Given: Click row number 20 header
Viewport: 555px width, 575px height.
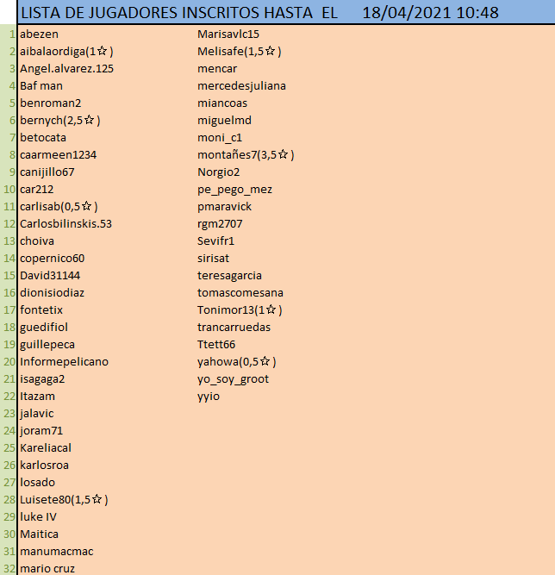Looking at the screenshot, I should tap(9, 361).
